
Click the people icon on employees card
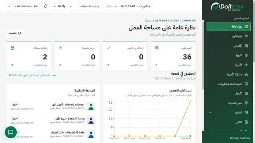click(157, 48)
